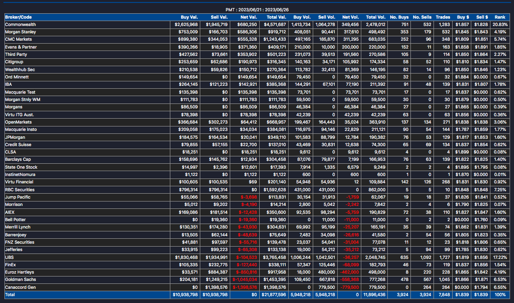The width and height of the screenshot is (514, 303).
Task: Select the PMT date range title
Action: [257, 10]
